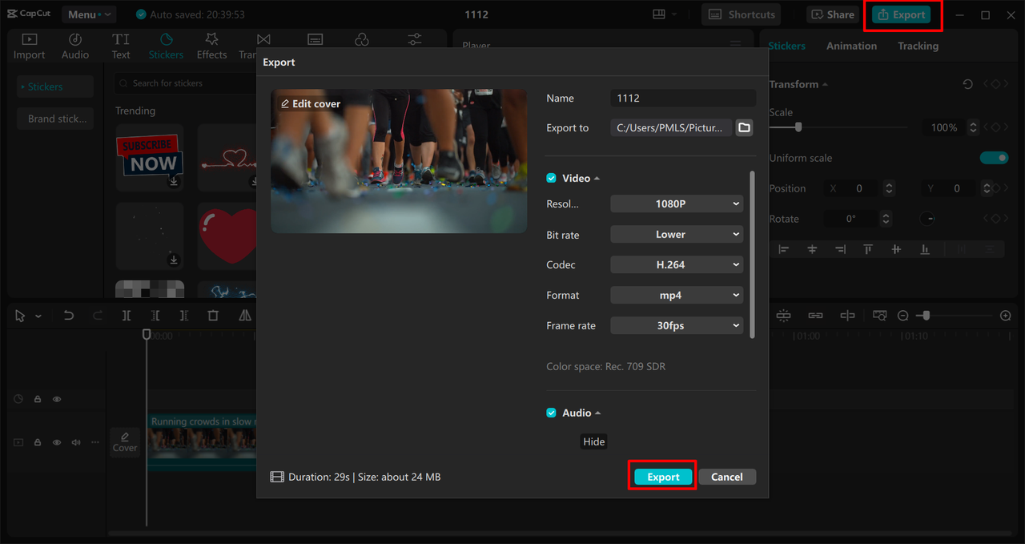Click the folder icon next to Export to
Screen dimensions: 1025x544
744,127
